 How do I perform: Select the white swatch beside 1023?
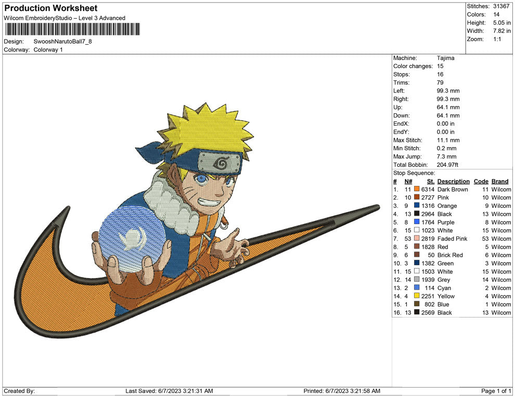pyautogui.click(x=417, y=230)
